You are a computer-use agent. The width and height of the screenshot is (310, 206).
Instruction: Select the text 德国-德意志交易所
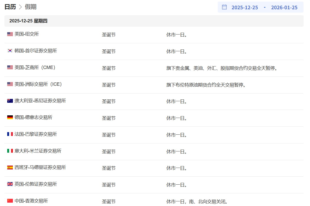(x=33, y=117)
